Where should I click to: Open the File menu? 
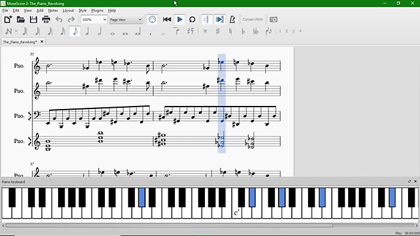click(x=5, y=10)
